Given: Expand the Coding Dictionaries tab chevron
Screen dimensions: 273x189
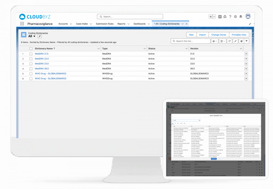Looking at the screenshot, I should 182,24.
